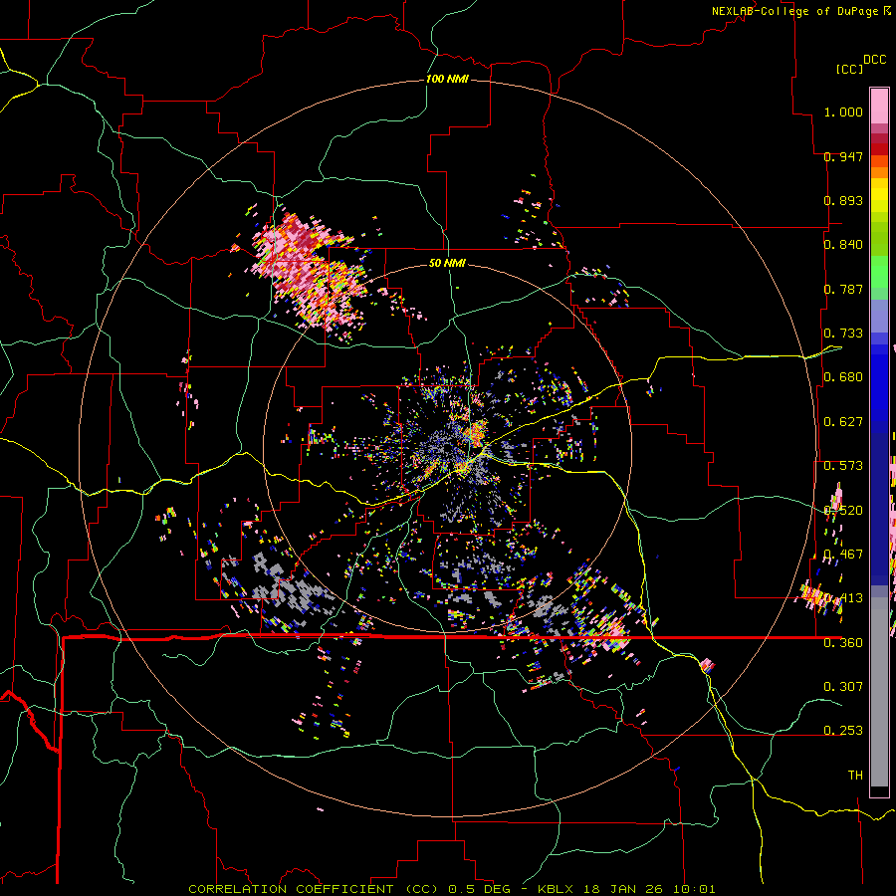Viewport: 896px width, 896px height.
Task: Click the TH threshold label
Action: pyautogui.click(x=855, y=776)
